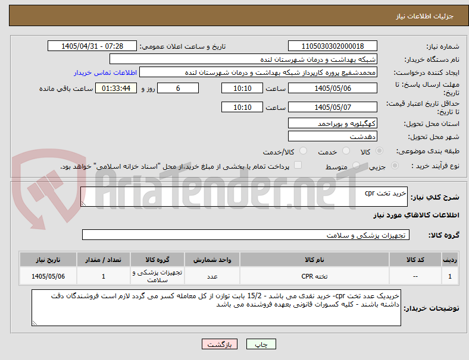This screenshot has width=469, height=360.
Task: Open اطلاعات تماس خریدار link
Action: (105, 72)
